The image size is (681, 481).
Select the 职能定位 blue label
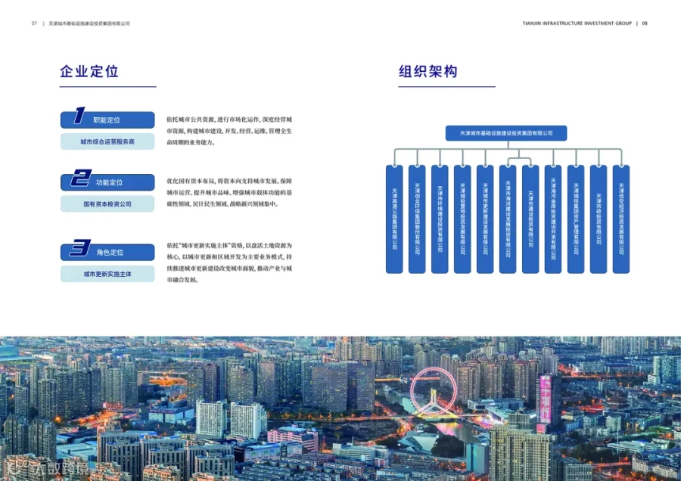click(107, 119)
